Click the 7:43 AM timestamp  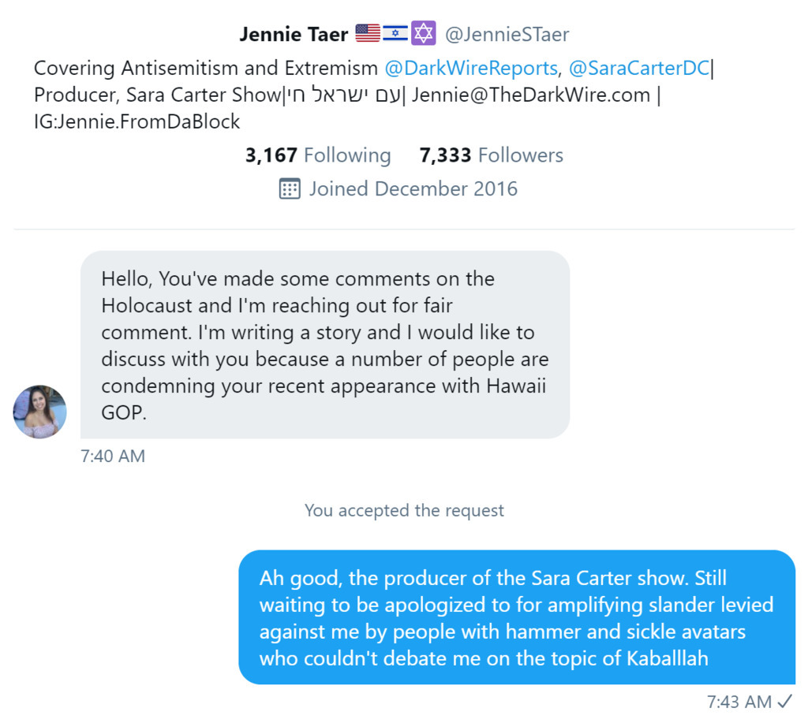(739, 701)
